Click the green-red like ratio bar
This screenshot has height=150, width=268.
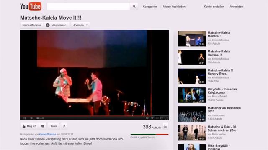(x=149, y=134)
